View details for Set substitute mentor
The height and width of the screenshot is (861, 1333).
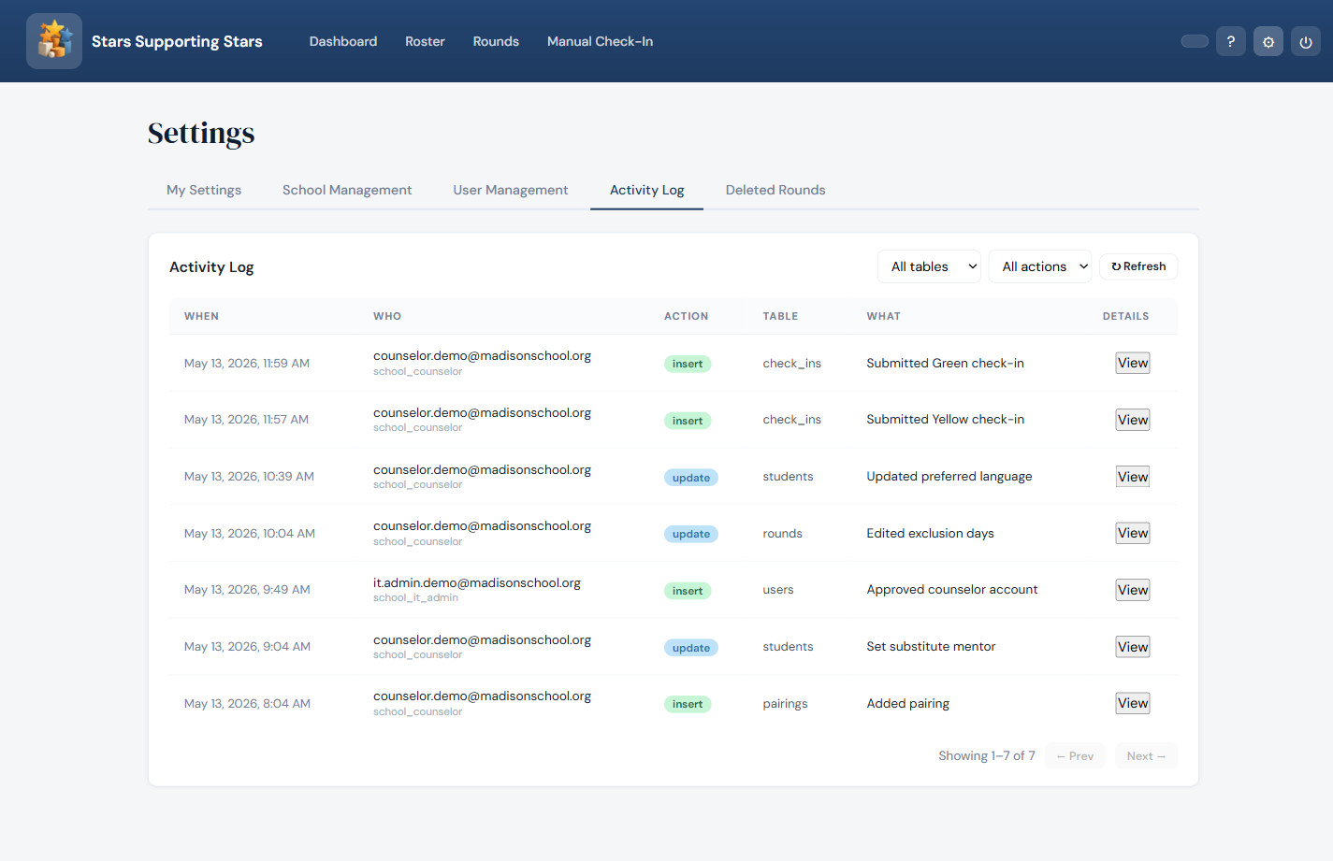[x=1133, y=647]
